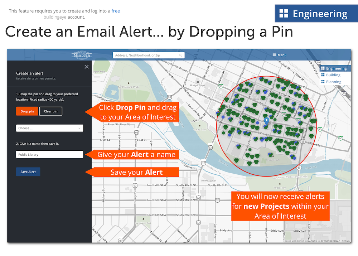
Task: Click the 'free' account link
Action: [x=116, y=11]
